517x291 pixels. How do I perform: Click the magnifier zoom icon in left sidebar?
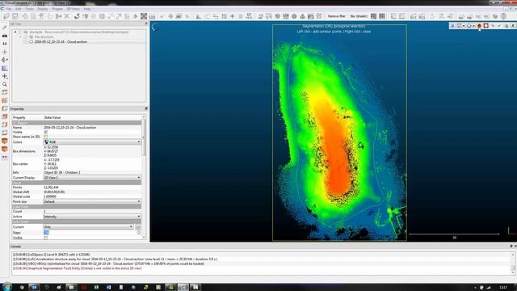[x=5, y=84]
